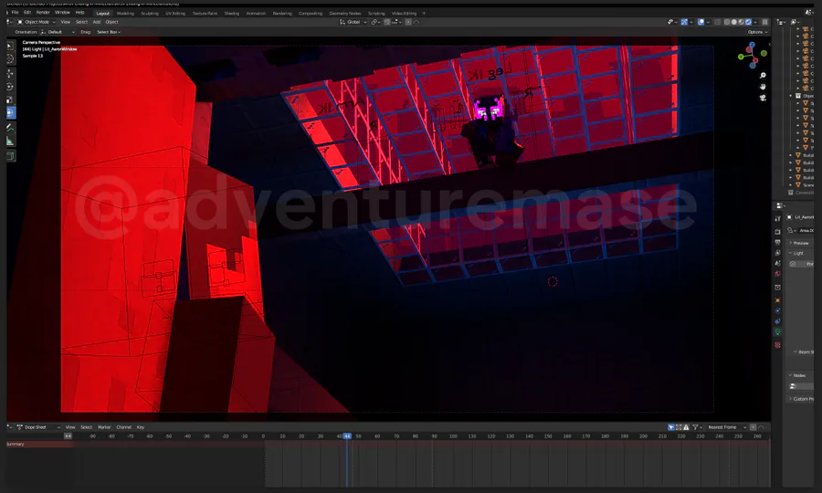Select the Annotate tool
Viewport: 822px width, 493px height.
[x=10, y=127]
